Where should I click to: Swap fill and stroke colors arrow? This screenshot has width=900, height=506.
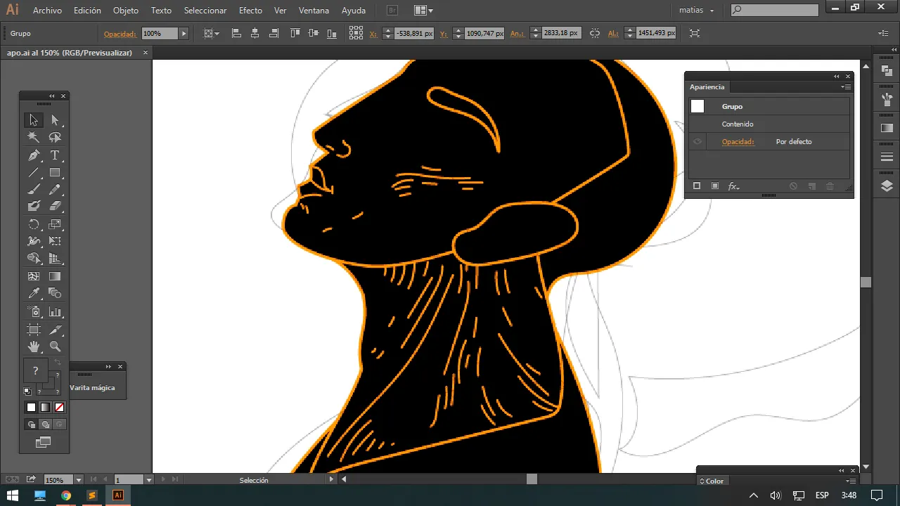58,362
